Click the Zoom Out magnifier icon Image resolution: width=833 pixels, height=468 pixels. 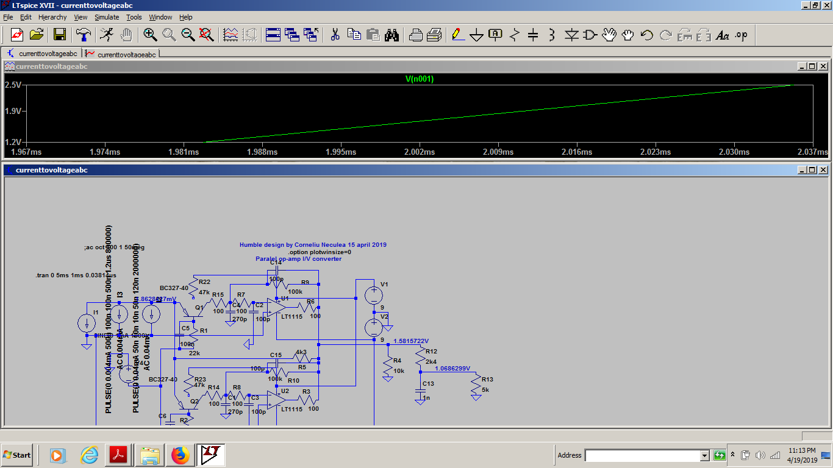pos(188,35)
